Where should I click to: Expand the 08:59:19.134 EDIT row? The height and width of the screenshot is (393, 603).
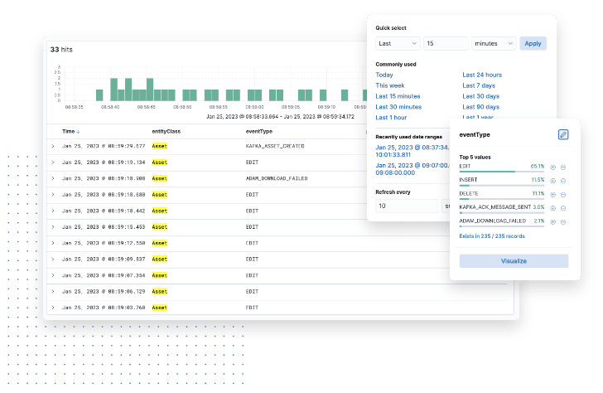click(x=53, y=163)
